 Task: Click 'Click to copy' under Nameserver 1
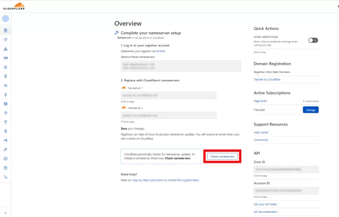point(128,102)
